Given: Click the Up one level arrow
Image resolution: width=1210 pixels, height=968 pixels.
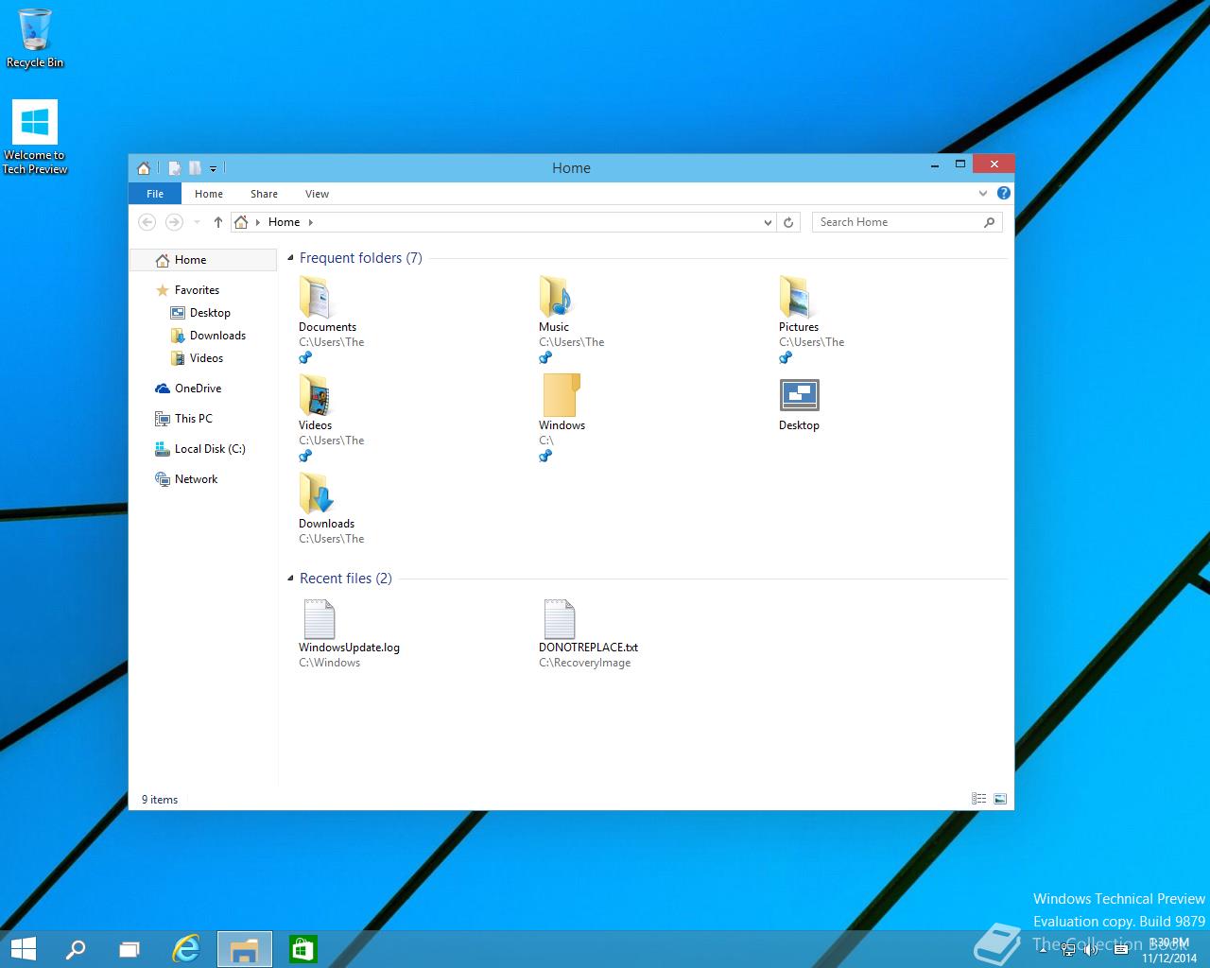Looking at the screenshot, I should click(218, 222).
